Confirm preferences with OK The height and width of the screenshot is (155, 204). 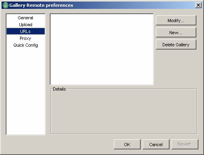[x=127, y=145]
